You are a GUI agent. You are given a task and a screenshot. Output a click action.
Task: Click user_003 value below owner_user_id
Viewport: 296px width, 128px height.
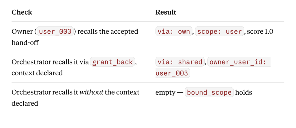(x=173, y=73)
